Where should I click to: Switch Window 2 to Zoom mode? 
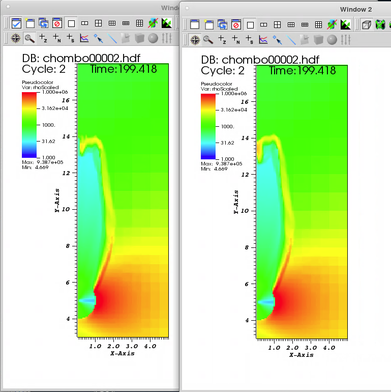[208, 40]
